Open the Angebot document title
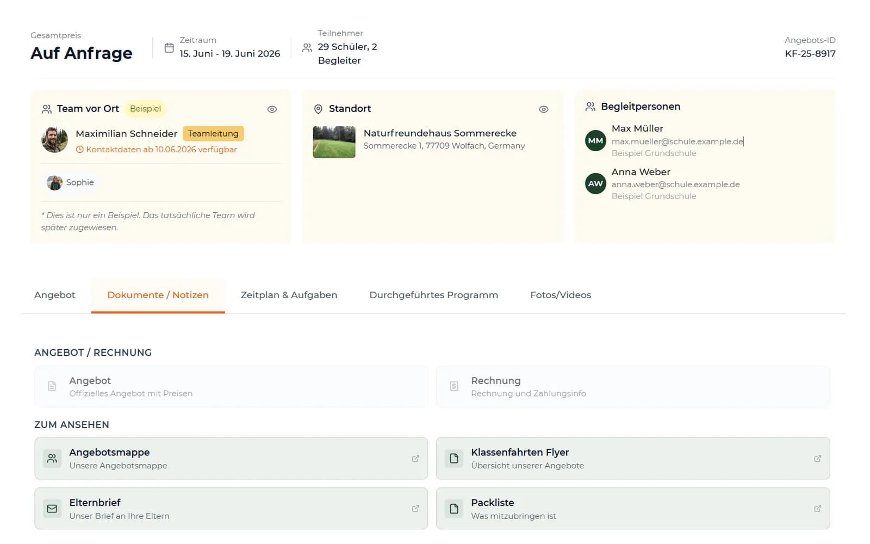Viewport: 870px width, 544px height. (x=90, y=381)
